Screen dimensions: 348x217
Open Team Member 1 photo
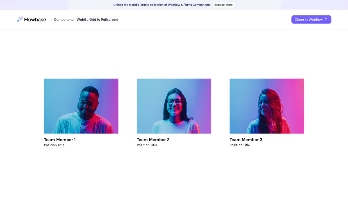[x=81, y=106]
